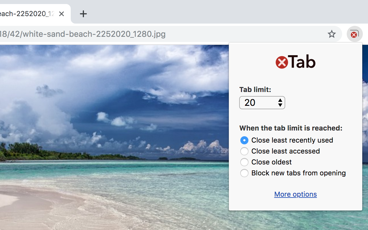
Task: Click the xTab logo in the popup
Action: [295, 61]
